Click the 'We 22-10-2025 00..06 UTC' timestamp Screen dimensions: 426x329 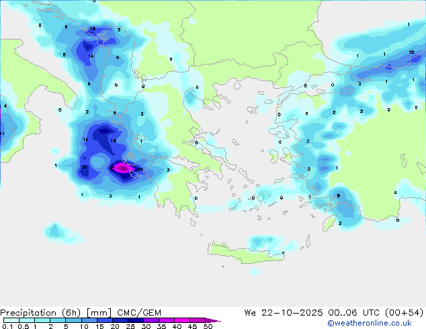pyautogui.click(x=313, y=313)
